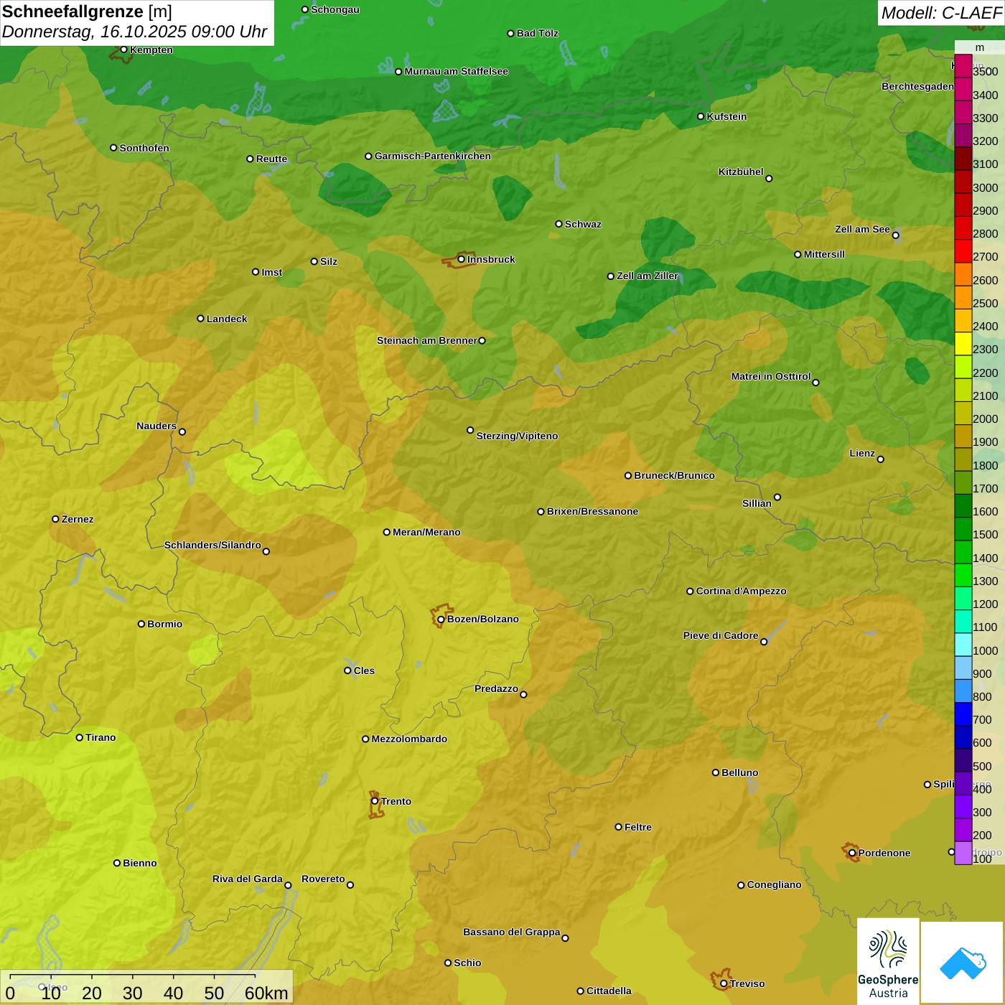
Task: Click the Schongau label
Action: coord(335,9)
